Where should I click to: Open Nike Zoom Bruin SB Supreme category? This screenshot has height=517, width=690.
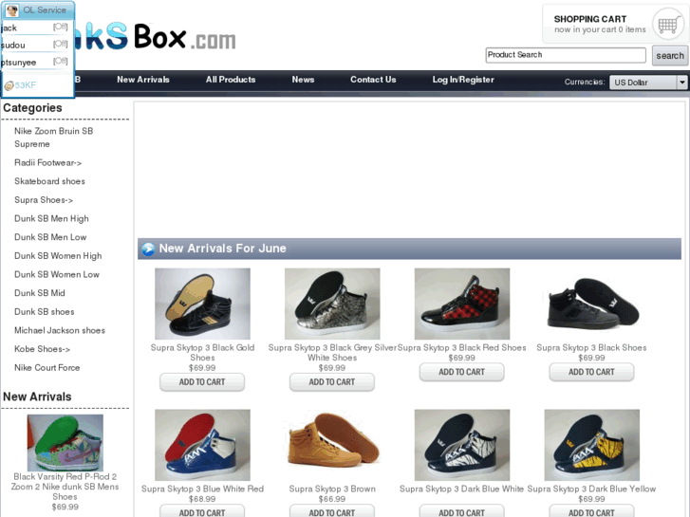pyautogui.click(x=54, y=138)
